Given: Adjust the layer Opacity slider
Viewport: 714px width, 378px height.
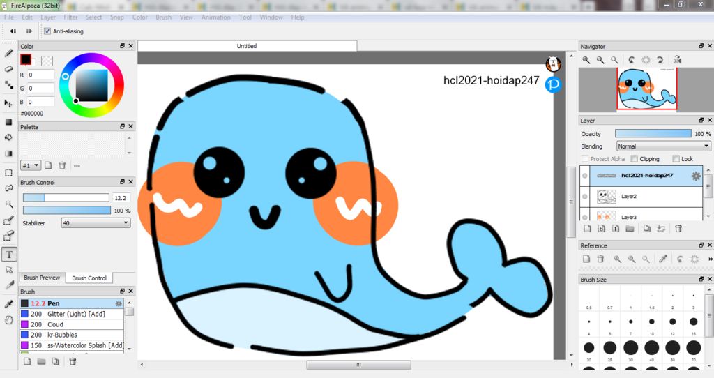Looking at the screenshot, I should 653,133.
